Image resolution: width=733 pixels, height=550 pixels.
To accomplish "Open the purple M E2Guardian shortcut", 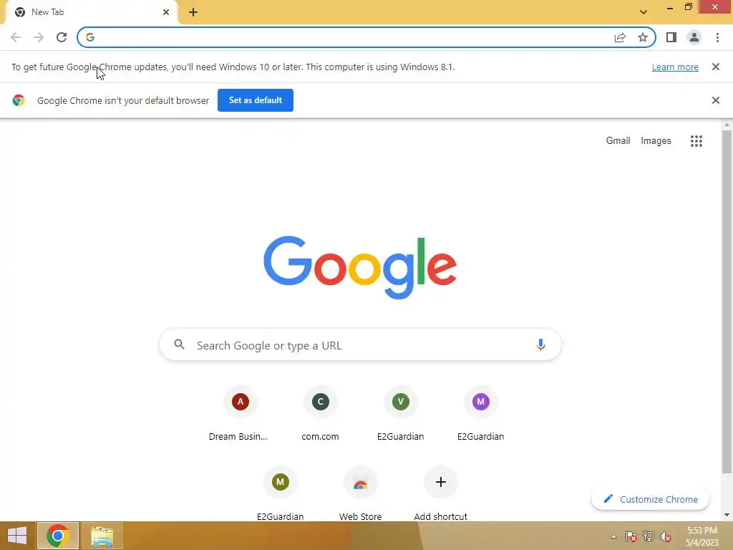I will (480, 414).
